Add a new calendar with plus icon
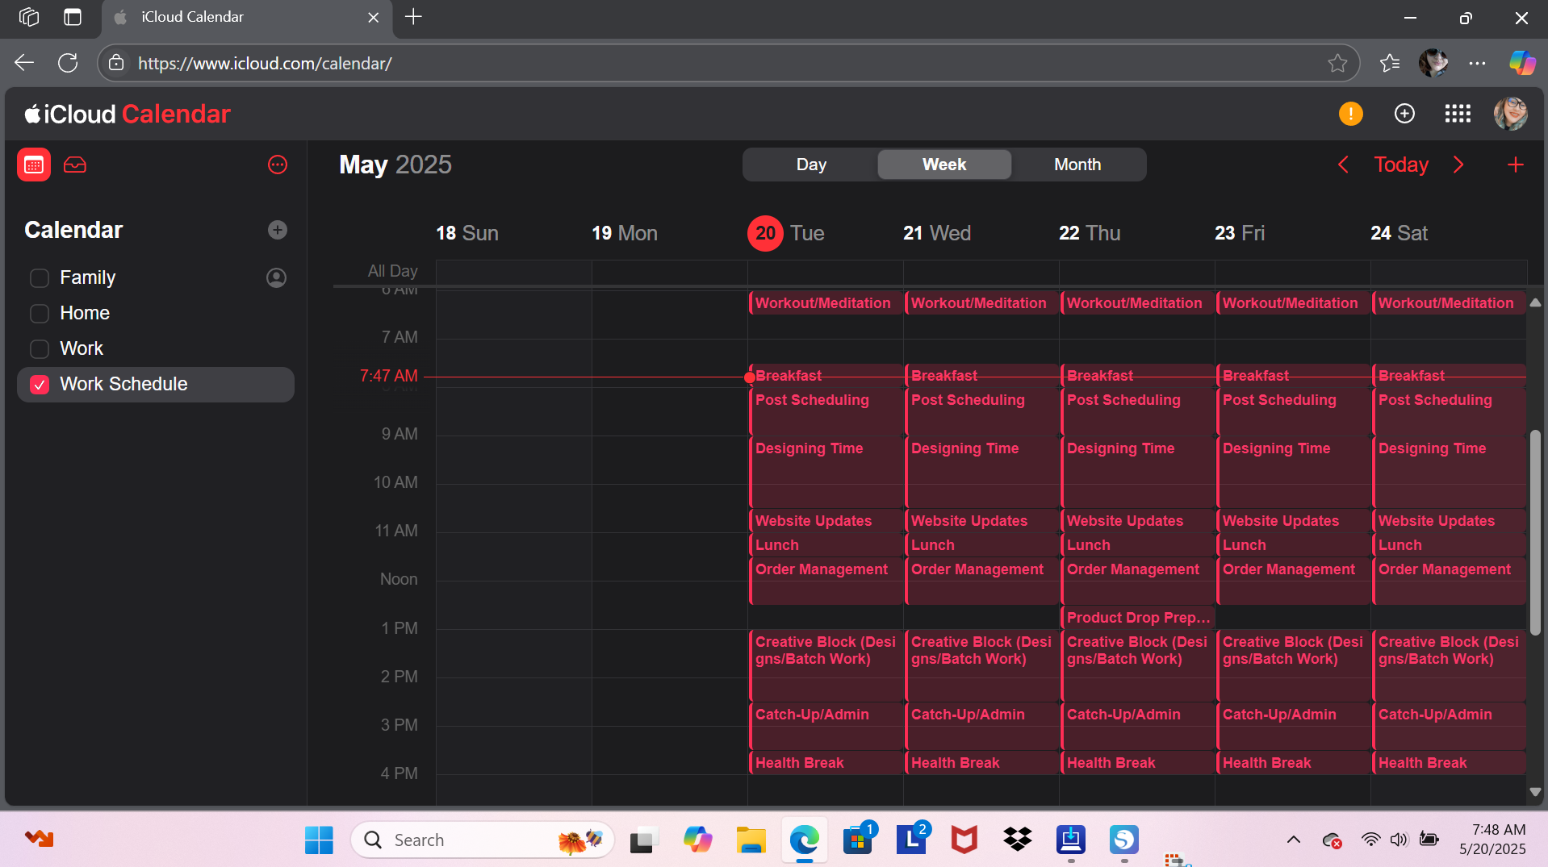 (x=277, y=231)
